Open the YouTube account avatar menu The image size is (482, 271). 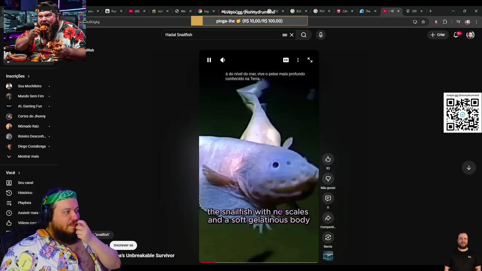point(470,35)
